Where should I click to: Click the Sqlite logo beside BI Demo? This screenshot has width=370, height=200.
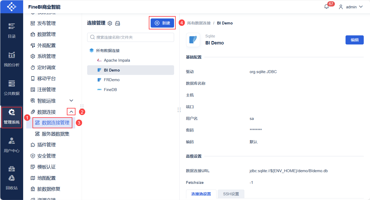[193, 40]
